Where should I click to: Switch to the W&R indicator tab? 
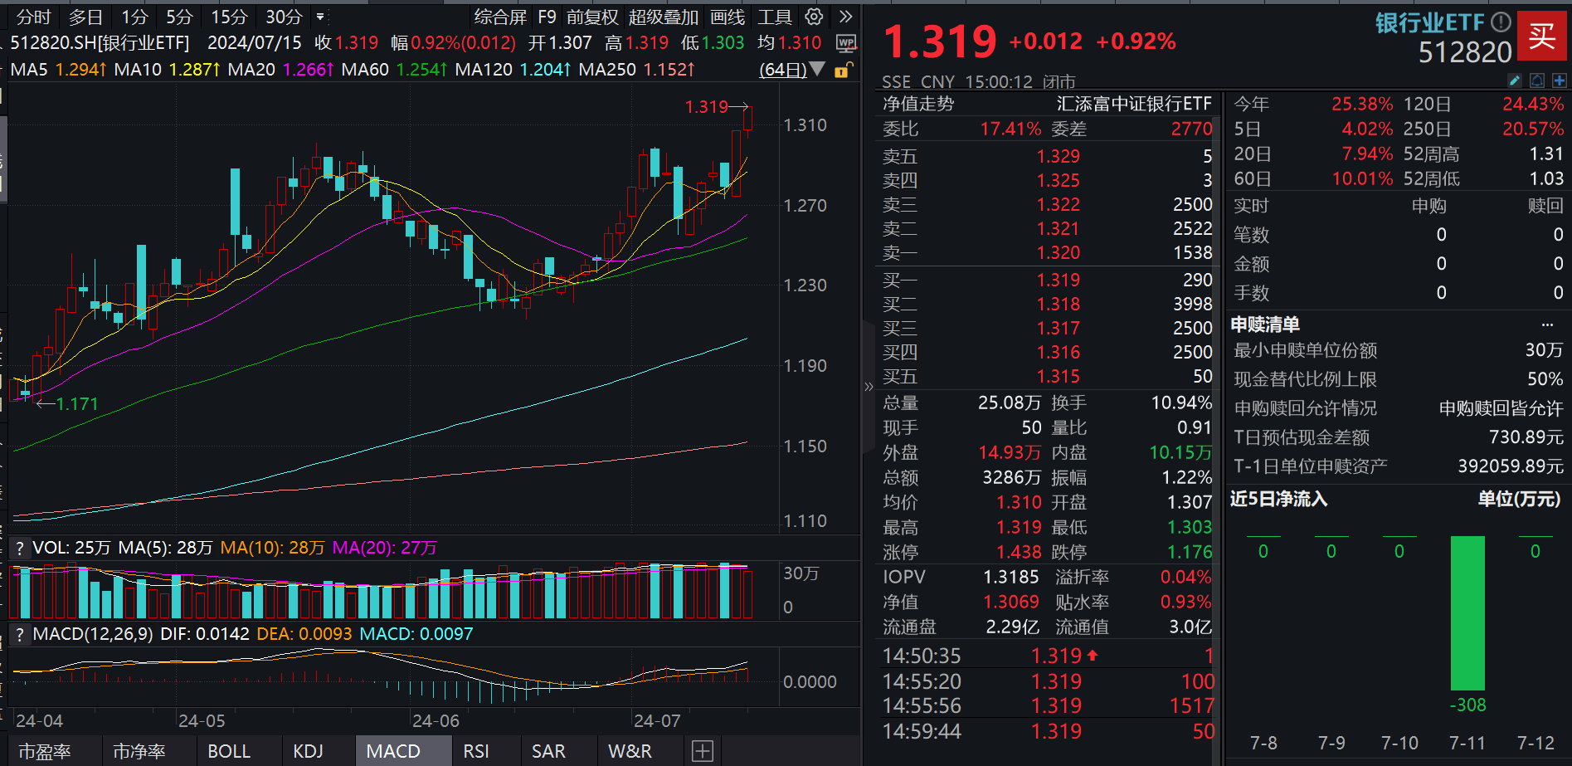click(630, 751)
